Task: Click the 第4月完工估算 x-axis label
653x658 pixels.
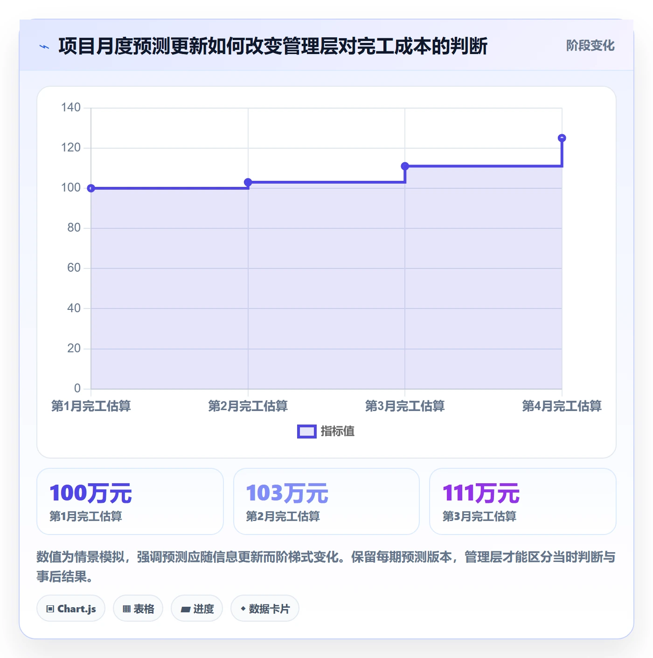Action: pos(562,406)
